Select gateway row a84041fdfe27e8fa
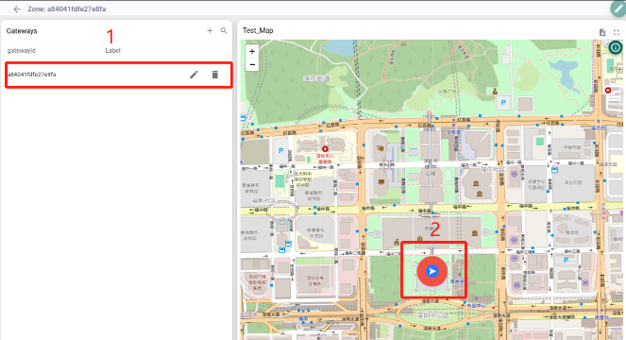Viewport: 626px width, 340px height. tap(119, 75)
